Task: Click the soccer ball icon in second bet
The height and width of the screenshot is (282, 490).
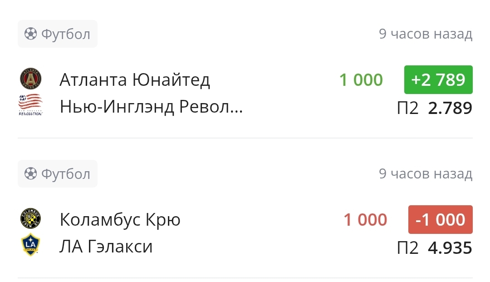Action: (x=31, y=174)
